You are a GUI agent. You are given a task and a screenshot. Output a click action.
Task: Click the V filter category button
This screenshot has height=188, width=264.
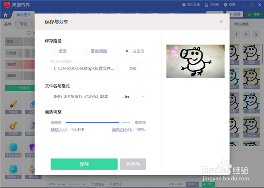(246, 34)
